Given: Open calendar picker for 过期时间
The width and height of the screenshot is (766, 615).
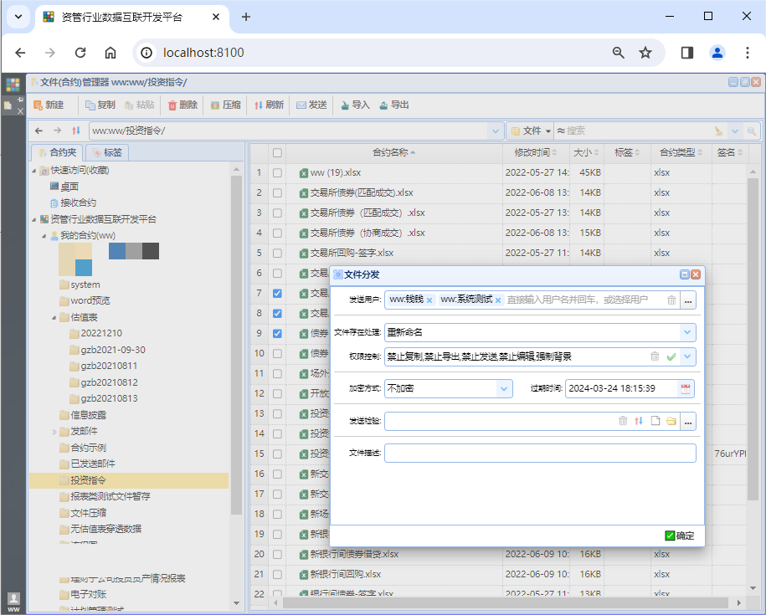Looking at the screenshot, I should tap(686, 388).
